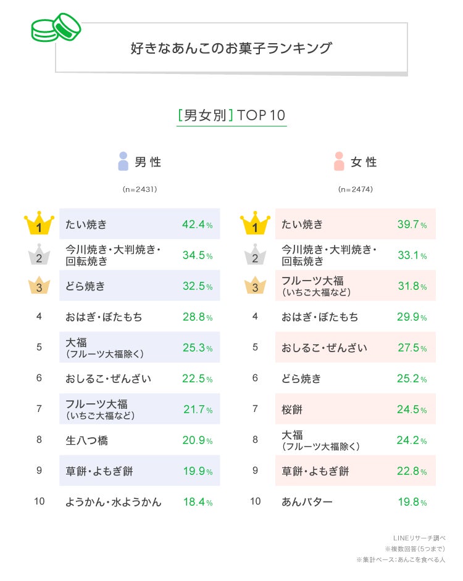Click the pink female person icon
The height and width of the screenshot is (581, 463).
click(338, 162)
